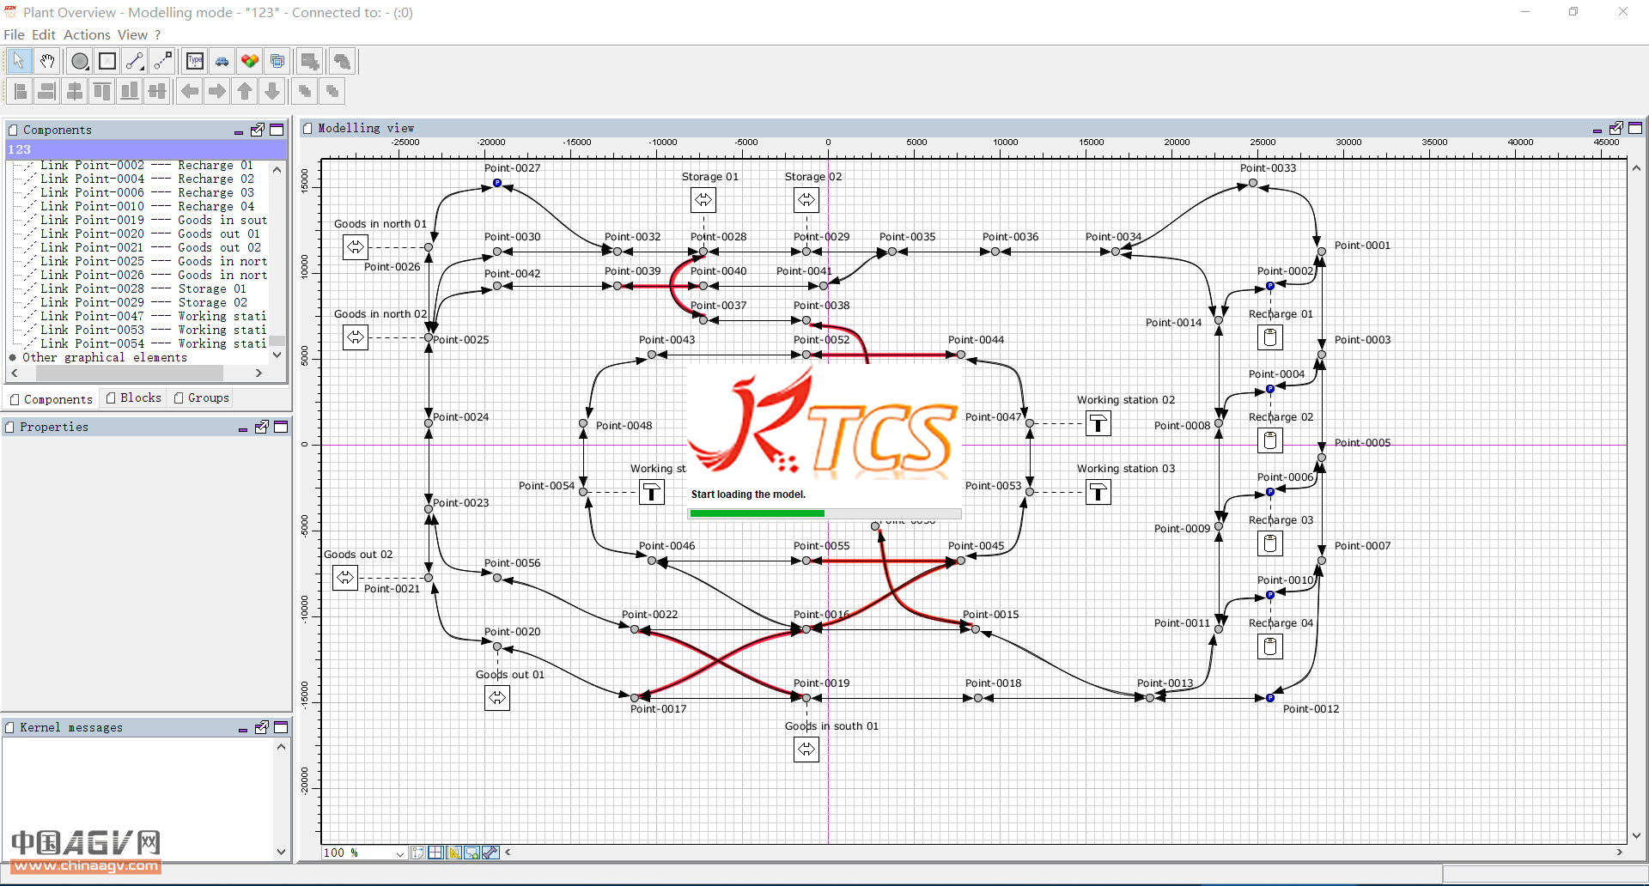Select tree item Link Point-0028 Storage 01
The height and width of the screenshot is (886, 1649).
click(143, 288)
